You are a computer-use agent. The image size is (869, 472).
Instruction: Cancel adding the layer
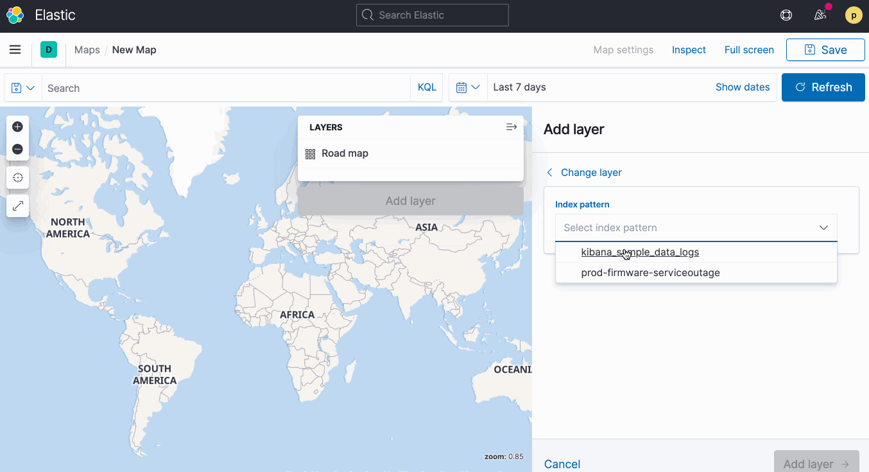click(x=562, y=464)
